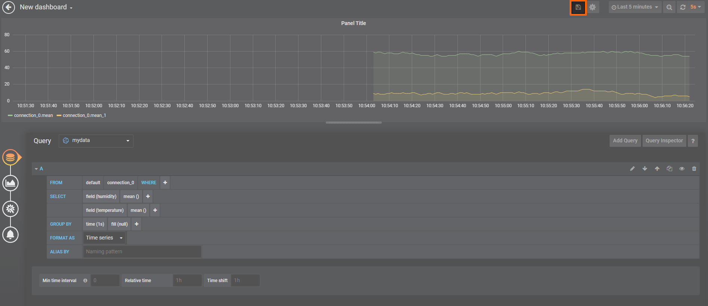Open the Visualization tab in sidebar
Screen dimensions: 708x306
(10, 183)
